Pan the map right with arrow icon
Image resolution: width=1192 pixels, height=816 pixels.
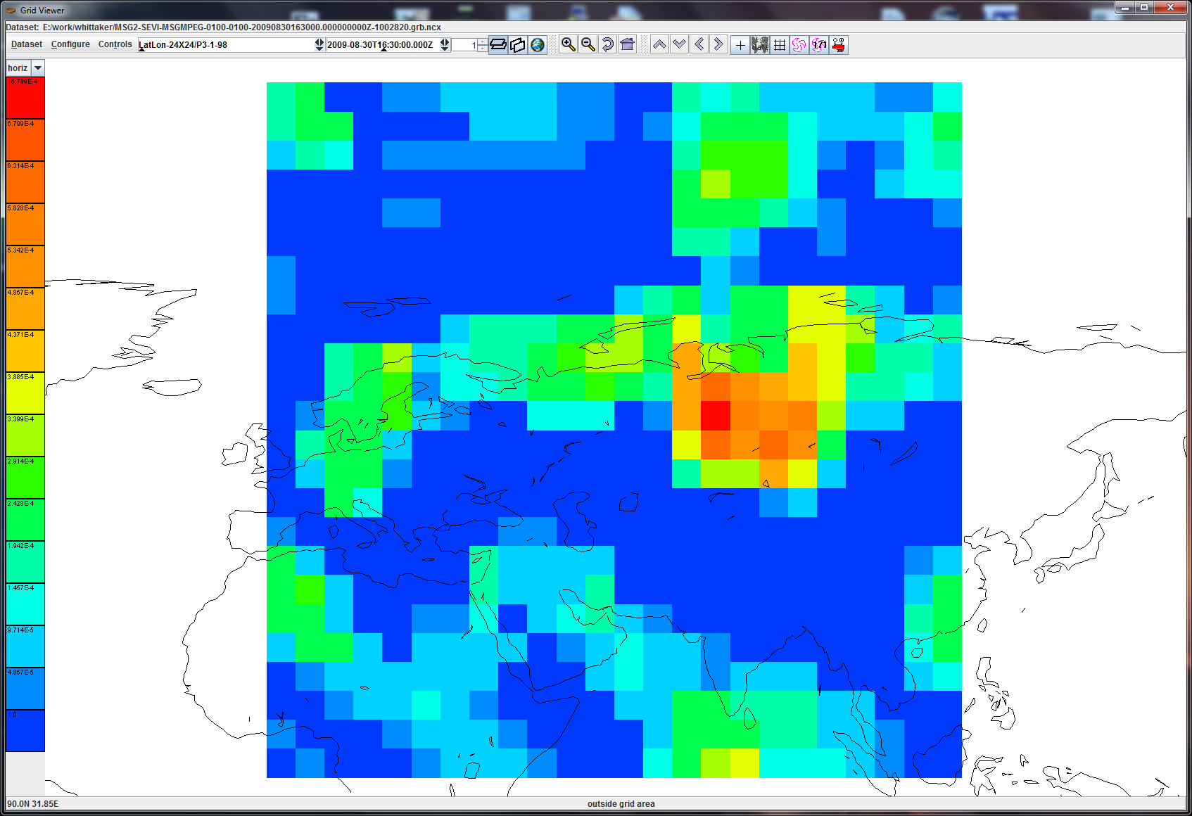point(718,45)
